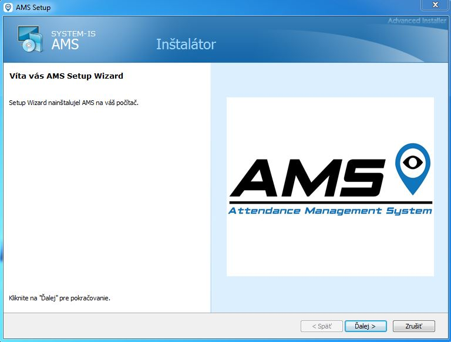
Task: Click the "Inštalátor" banner title
Action: click(186, 44)
